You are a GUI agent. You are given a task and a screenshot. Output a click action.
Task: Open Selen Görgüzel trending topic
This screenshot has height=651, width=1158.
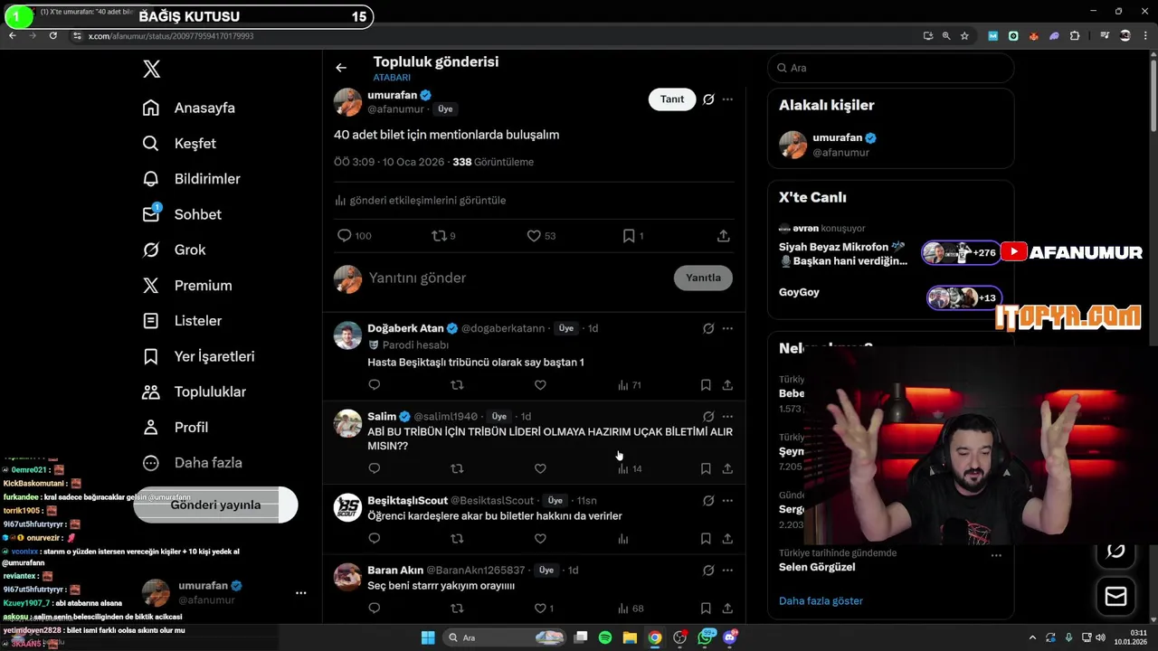click(817, 567)
